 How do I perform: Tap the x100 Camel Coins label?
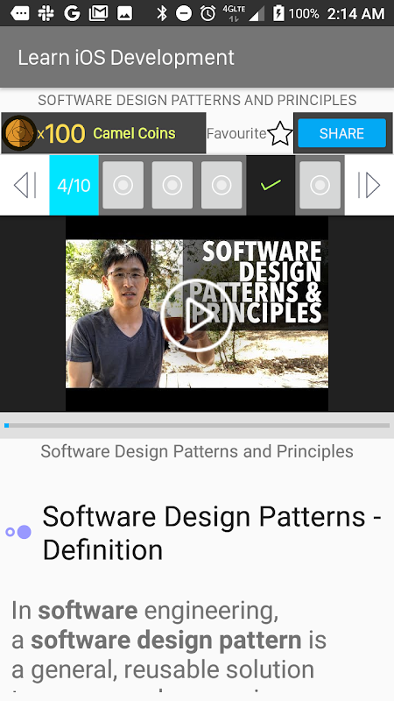106,133
